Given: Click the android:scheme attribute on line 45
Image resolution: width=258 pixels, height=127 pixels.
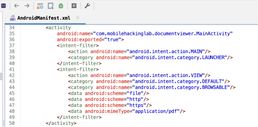Looking at the screenshot, I should tap(104, 93).
